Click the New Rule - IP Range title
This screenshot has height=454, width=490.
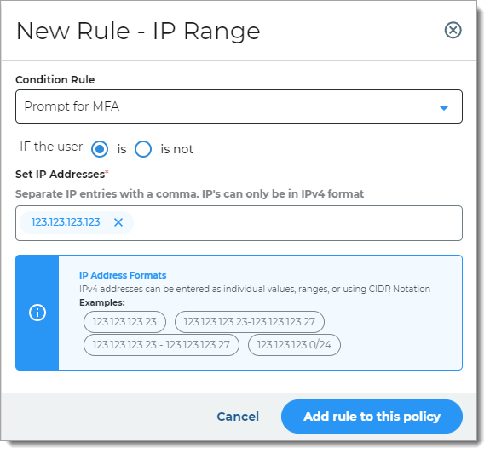pyautogui.click(x=138, y=32)
